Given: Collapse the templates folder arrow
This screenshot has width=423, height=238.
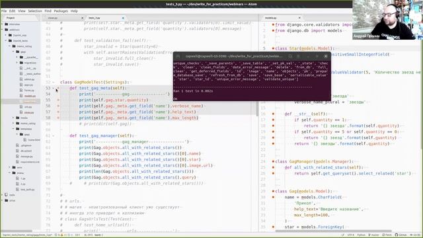Looking at the screenshot, I should [13, 129].
